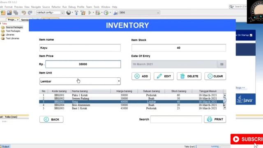The image size is (263, 148).
Task: Open the View menu
Action: [x=27, y=7]
